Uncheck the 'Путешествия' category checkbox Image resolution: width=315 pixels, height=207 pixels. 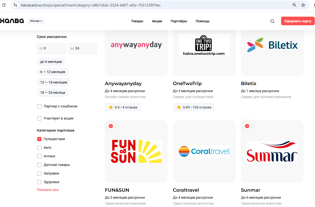[x=39, y=139]
